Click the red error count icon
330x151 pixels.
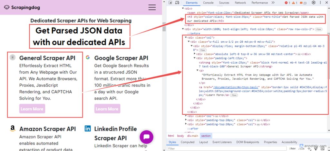coord(286,3)
